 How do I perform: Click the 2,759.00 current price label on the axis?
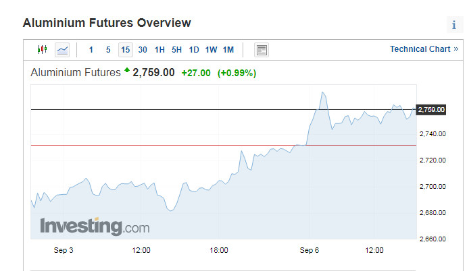(x=431, y=109)
